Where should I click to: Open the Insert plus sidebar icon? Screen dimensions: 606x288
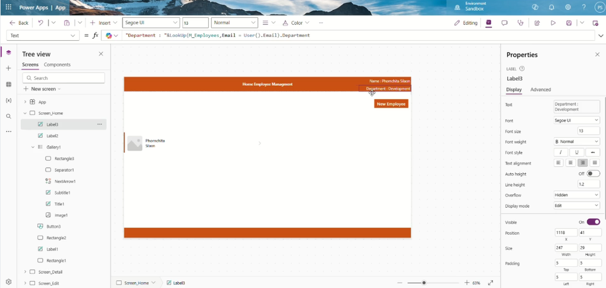pyautogui.click(x=8, y=69)
